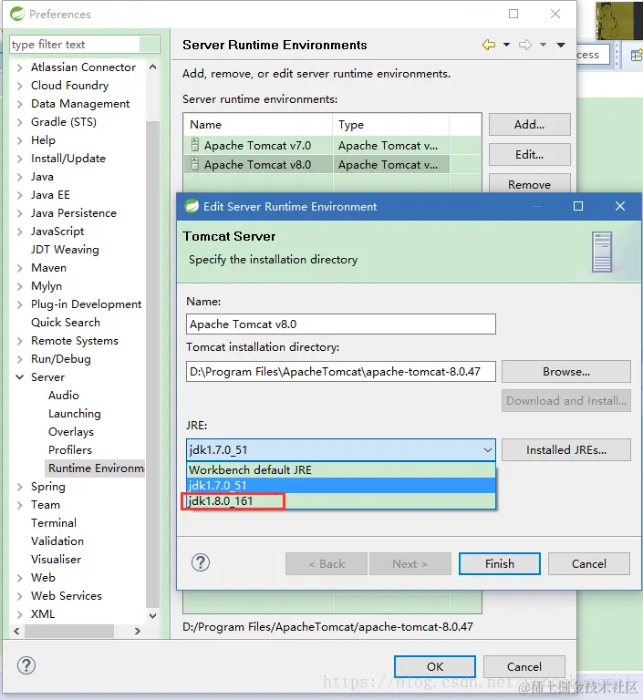This screenshot has height=700, width=643.
Task: Open the preferences view menu triangle
Action: click(x=561, y=45)
